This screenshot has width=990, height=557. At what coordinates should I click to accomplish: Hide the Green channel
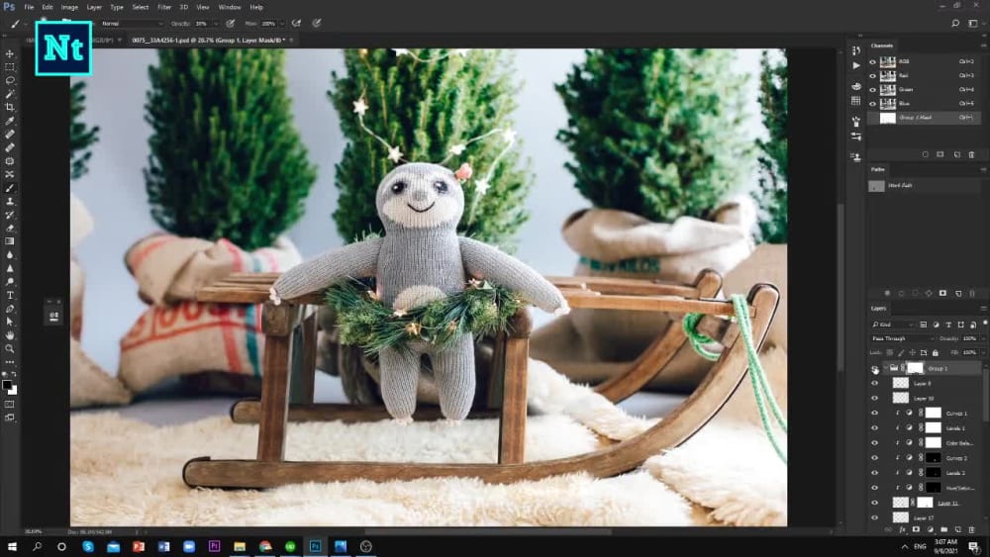[873, 90]
